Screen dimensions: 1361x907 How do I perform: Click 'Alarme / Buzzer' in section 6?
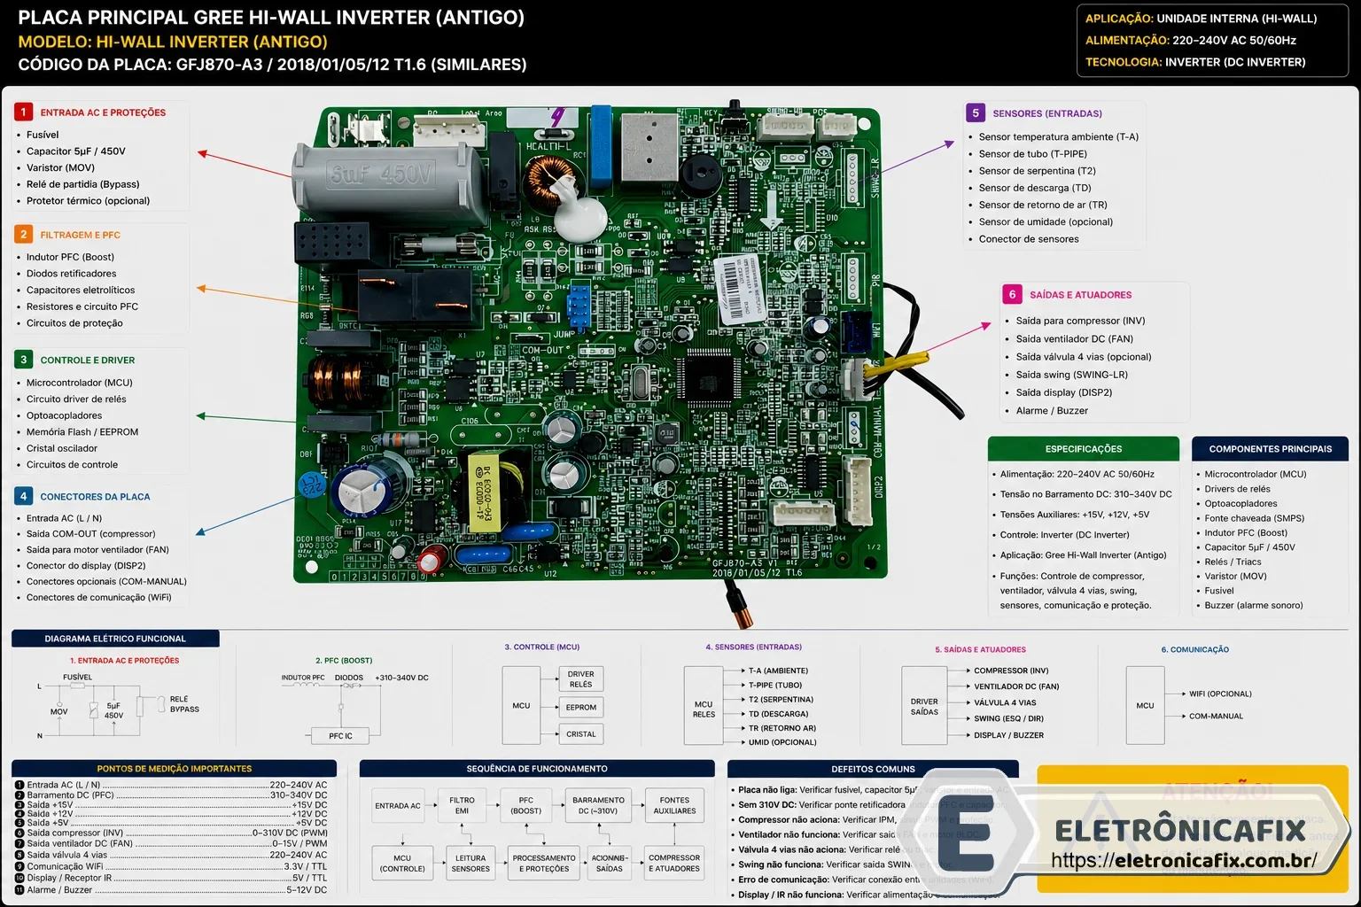tap(1052, 411)
